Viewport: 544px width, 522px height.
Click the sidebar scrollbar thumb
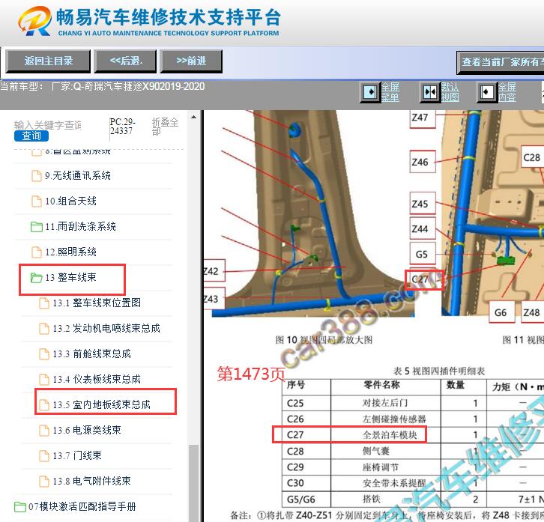pos(193,483)
